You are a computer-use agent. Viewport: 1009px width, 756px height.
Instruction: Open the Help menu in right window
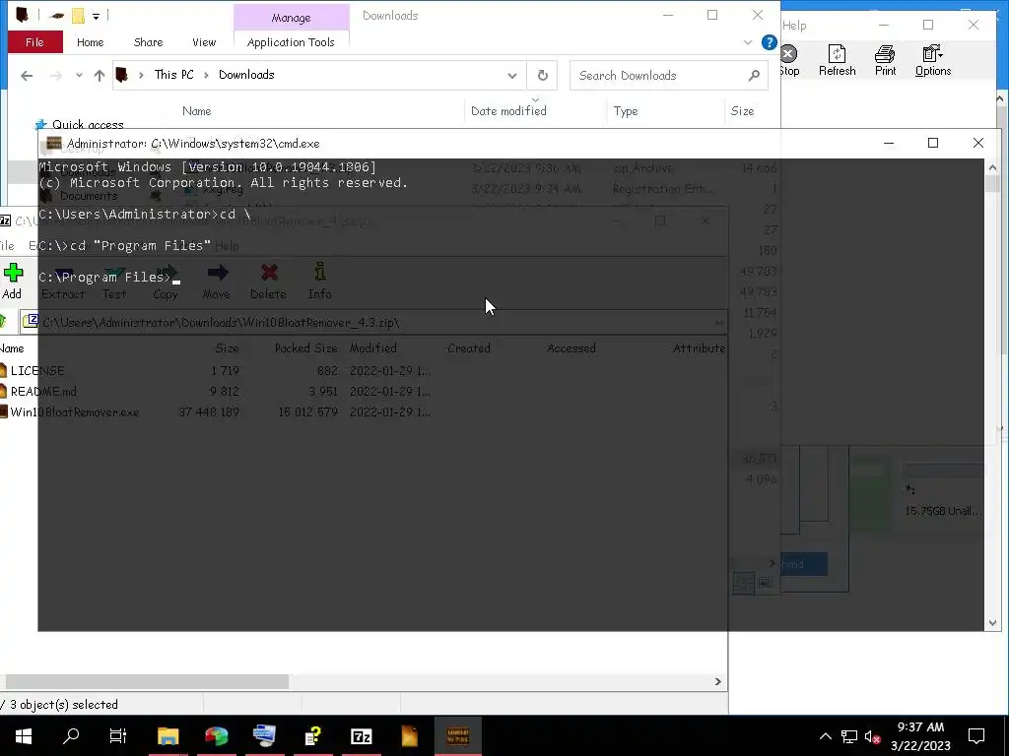point(794,26)
